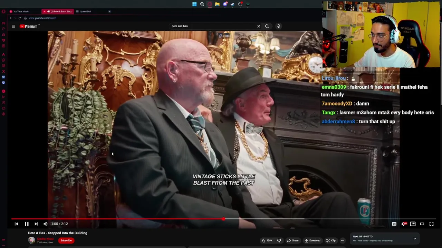The image size is (442, 248).
Task: Toggle theater mode
Action: [x=422, y=224]
